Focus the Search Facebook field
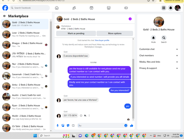184x139 pixels. pyautogui.click(x=29, y=8)
